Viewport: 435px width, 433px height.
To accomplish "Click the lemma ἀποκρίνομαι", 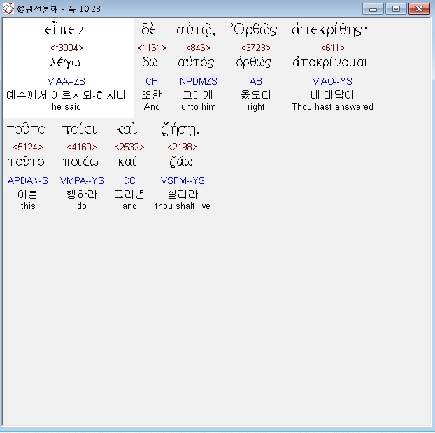I will coord(330,62).
